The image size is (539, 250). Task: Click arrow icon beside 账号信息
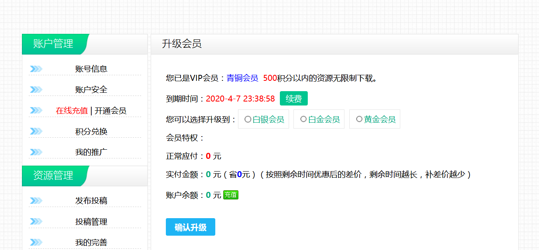[36, 69]
